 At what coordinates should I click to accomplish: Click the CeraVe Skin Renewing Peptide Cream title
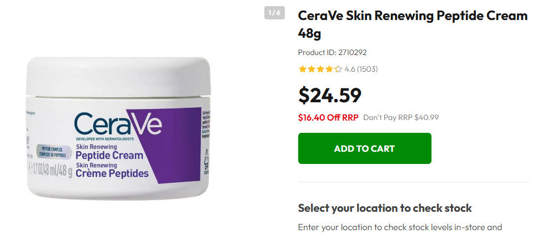[413, 24]
